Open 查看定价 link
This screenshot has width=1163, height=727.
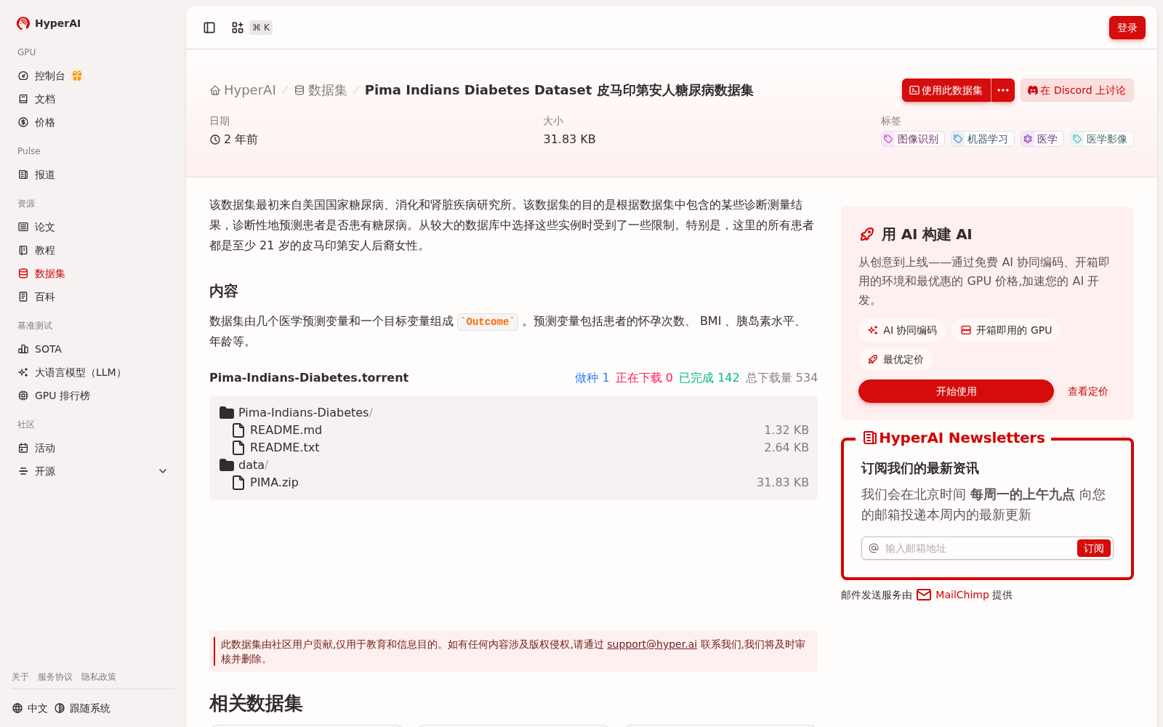[x=1087, y=391]
